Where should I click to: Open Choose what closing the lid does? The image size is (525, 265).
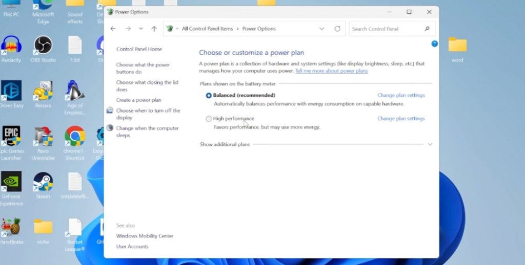coord(147,86)
